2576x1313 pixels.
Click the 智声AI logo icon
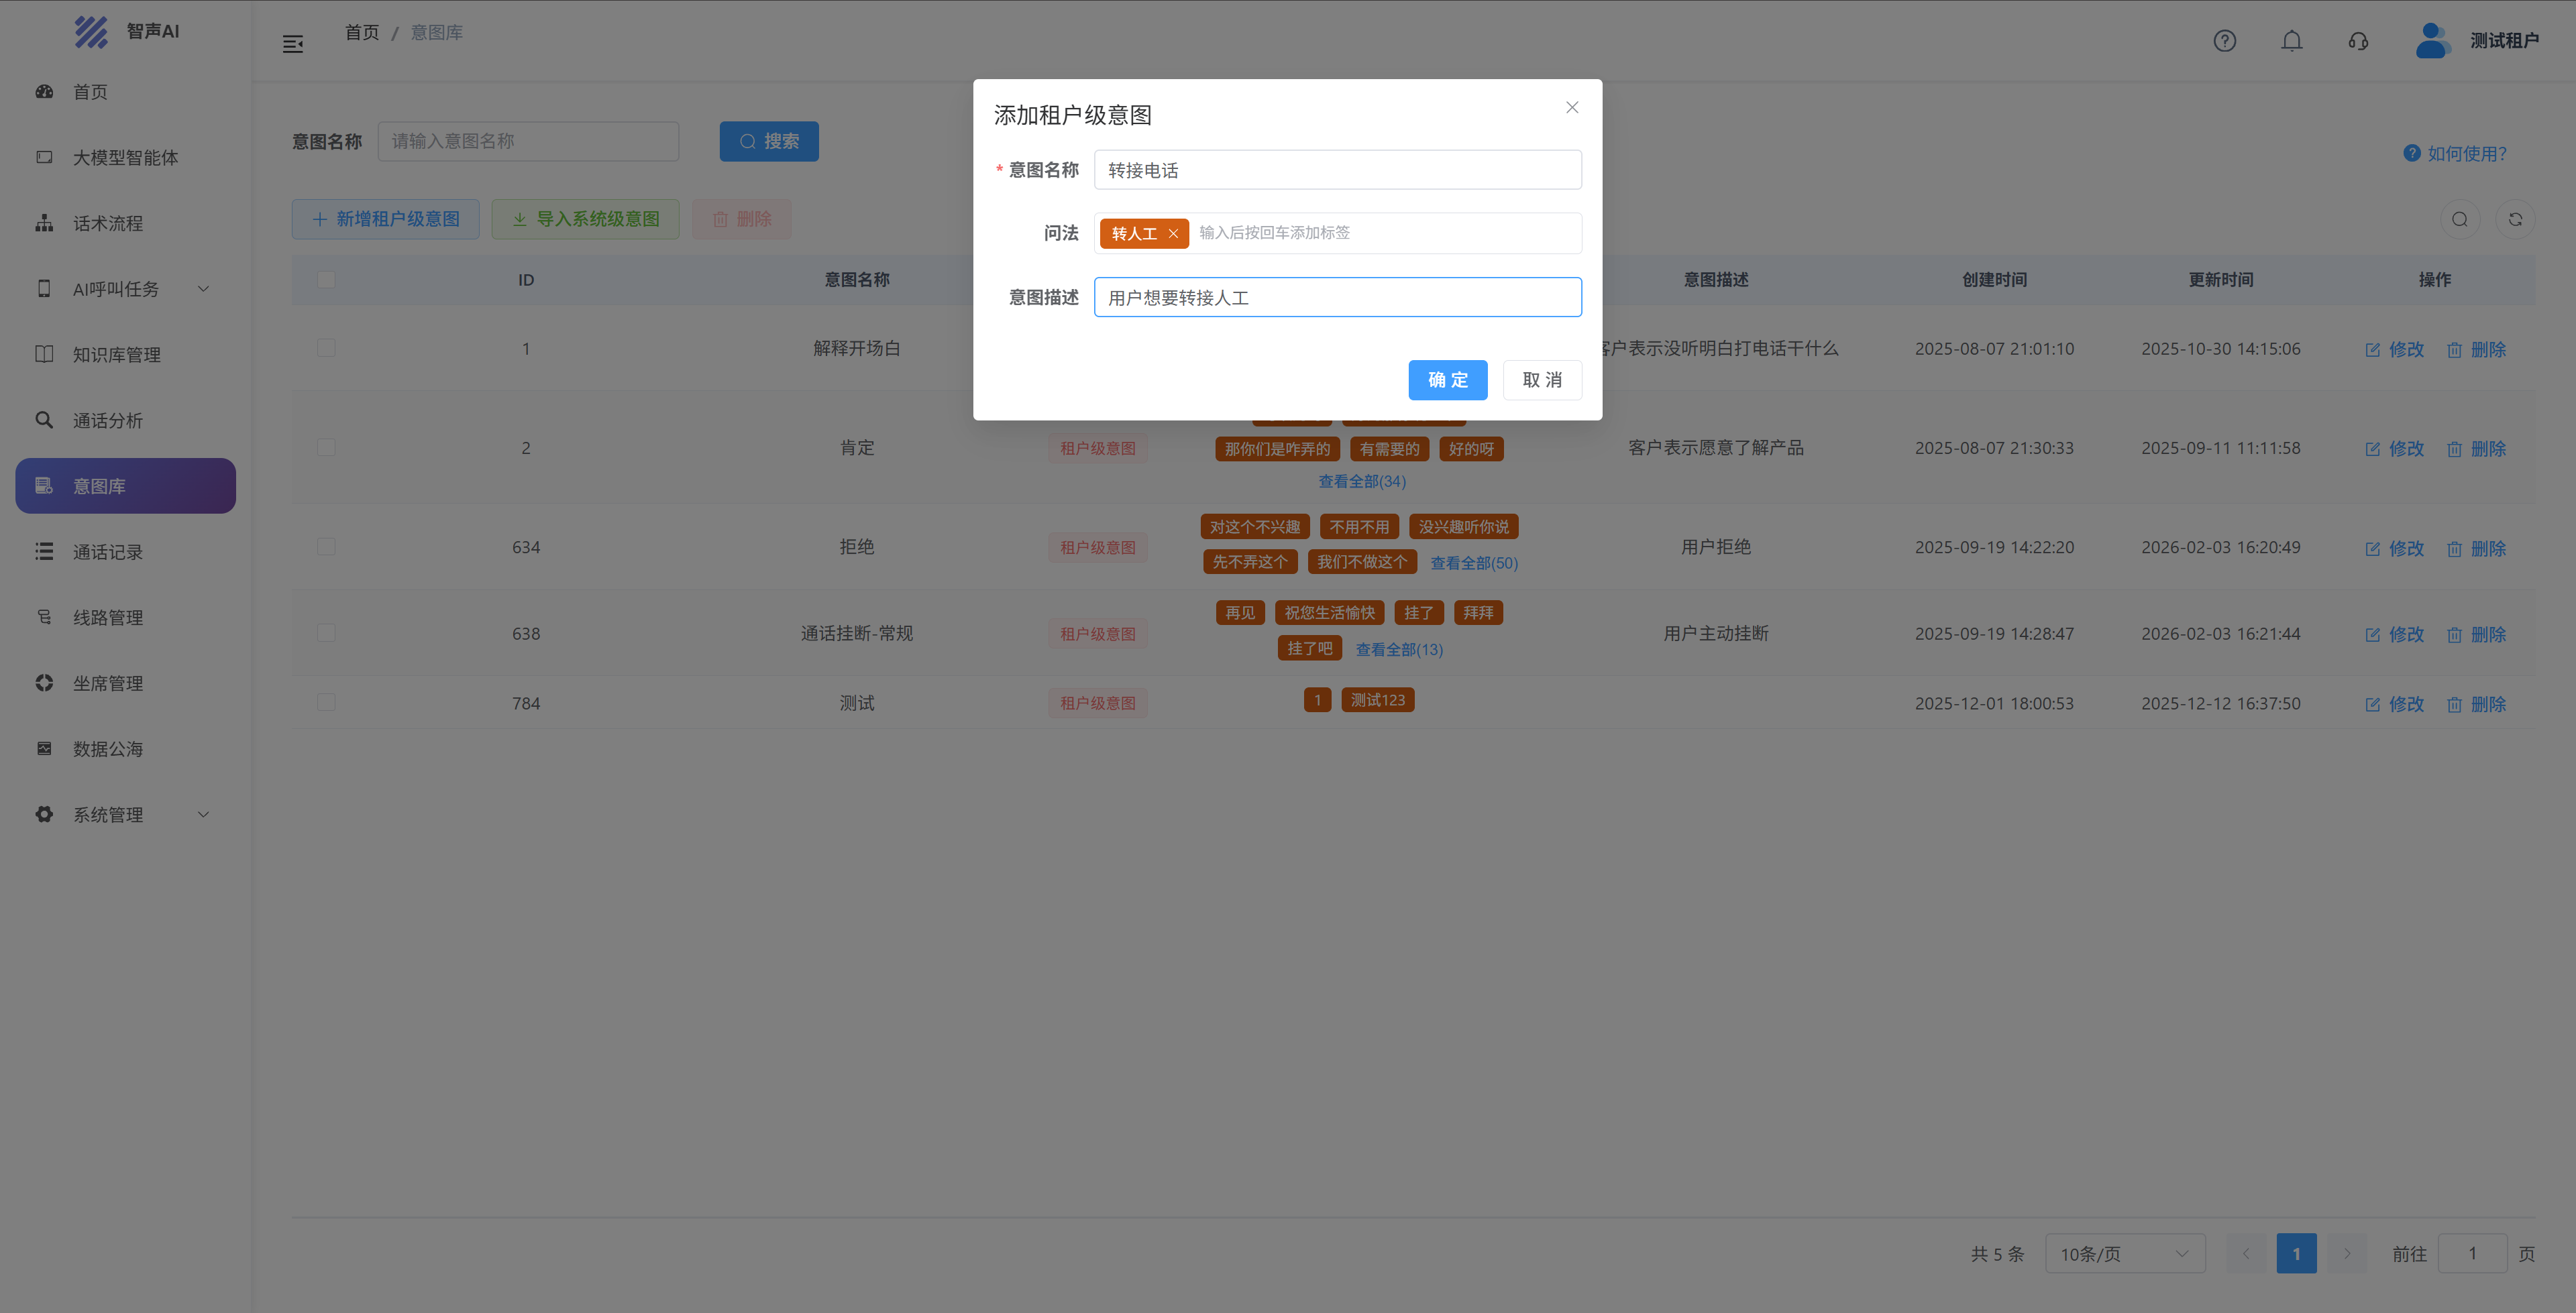pos(91,32)
